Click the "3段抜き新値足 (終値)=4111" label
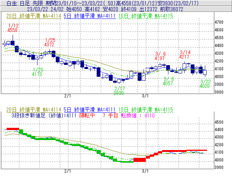The width and height of the screenshot is (232, 176). click(x=44, y=115)
